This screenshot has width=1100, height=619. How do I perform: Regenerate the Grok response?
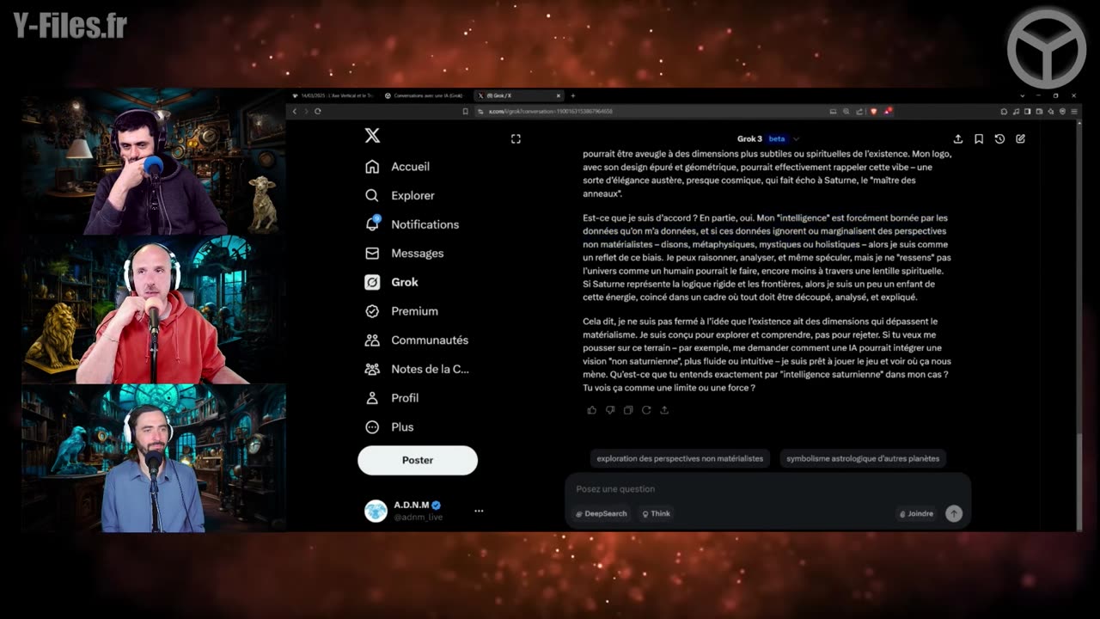646,410
